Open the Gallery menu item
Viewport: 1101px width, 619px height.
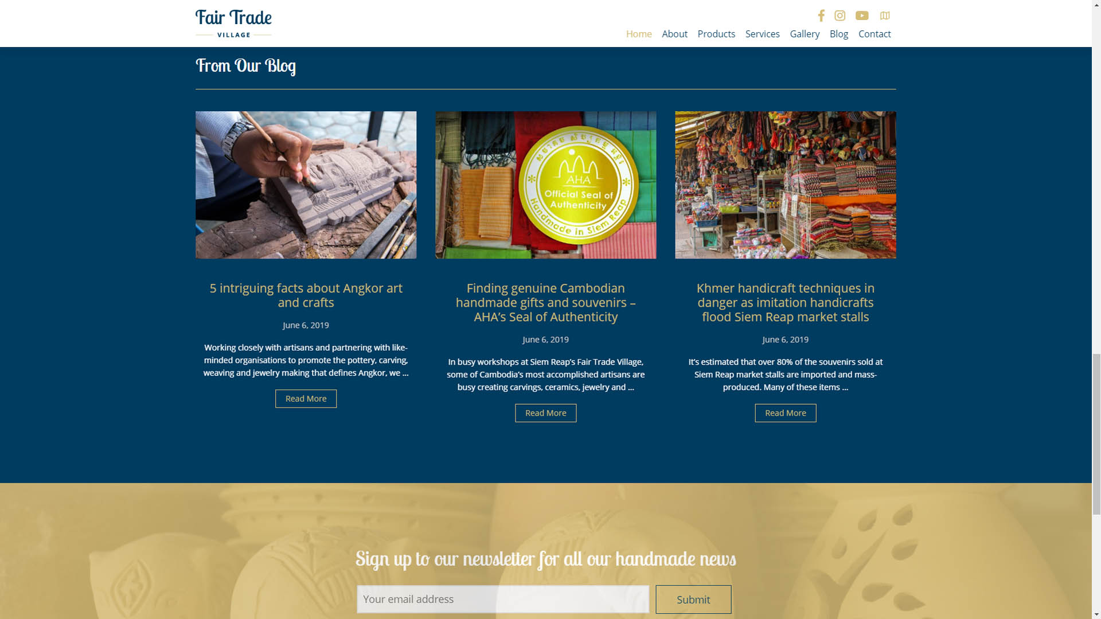pyautogui.click(x=805, y=34)
